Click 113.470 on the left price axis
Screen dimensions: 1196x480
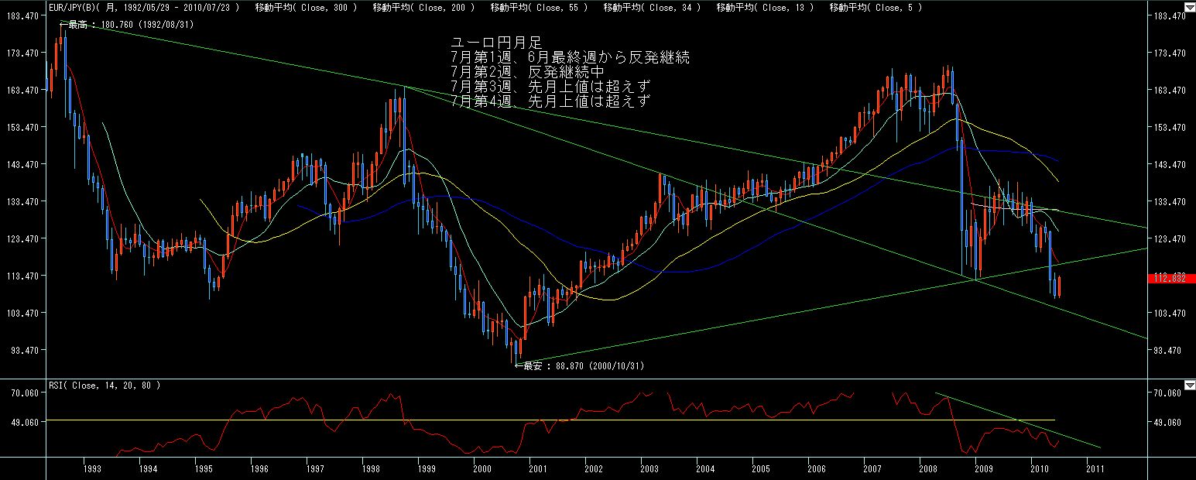tap(21, 276)
